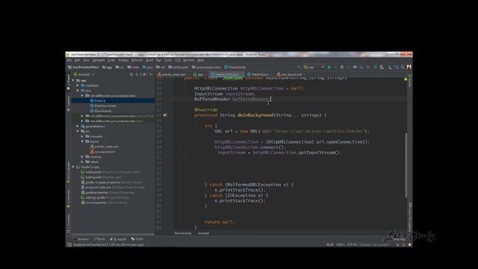Select the MainActivity.java editor tab
Image resolution: width=478 pixels, height=269 pixels.
(x=227, y=75)
